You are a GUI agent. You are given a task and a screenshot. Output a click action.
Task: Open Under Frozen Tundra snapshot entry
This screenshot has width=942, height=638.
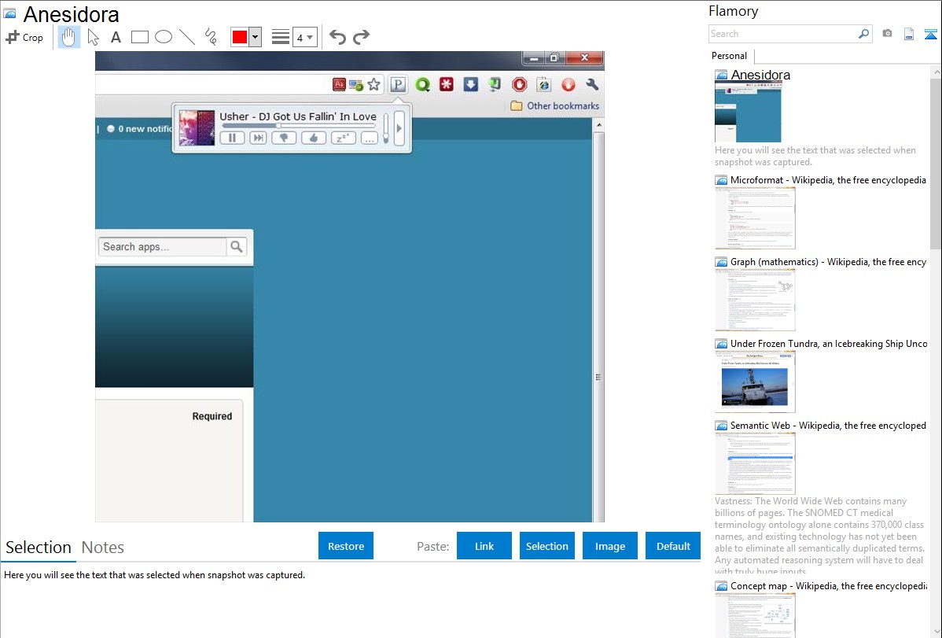[829, 343]
